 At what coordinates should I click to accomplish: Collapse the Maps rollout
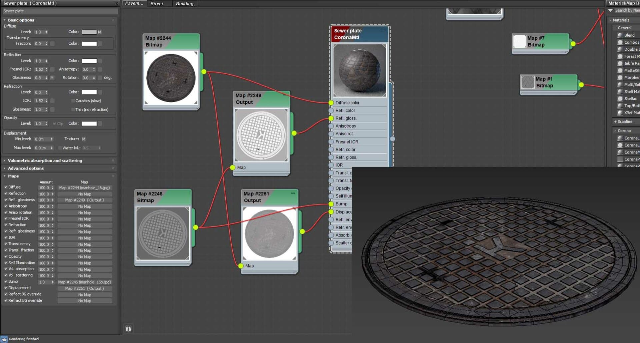(13, 176)
